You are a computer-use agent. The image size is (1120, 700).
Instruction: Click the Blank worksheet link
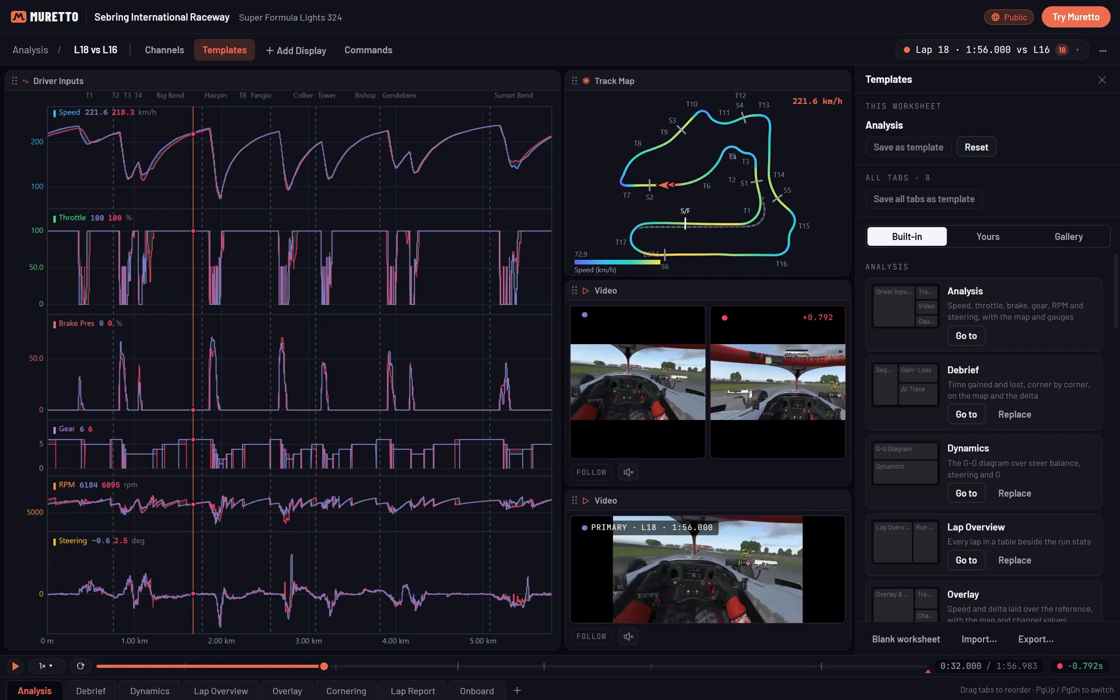pyautogui.click(x=906, y=639)
